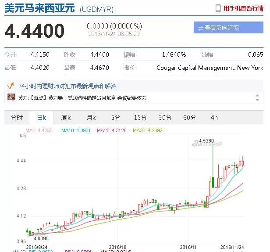The image size is (270, 252).
Task: Select the 日k chart tab
Action: point(42,118)
